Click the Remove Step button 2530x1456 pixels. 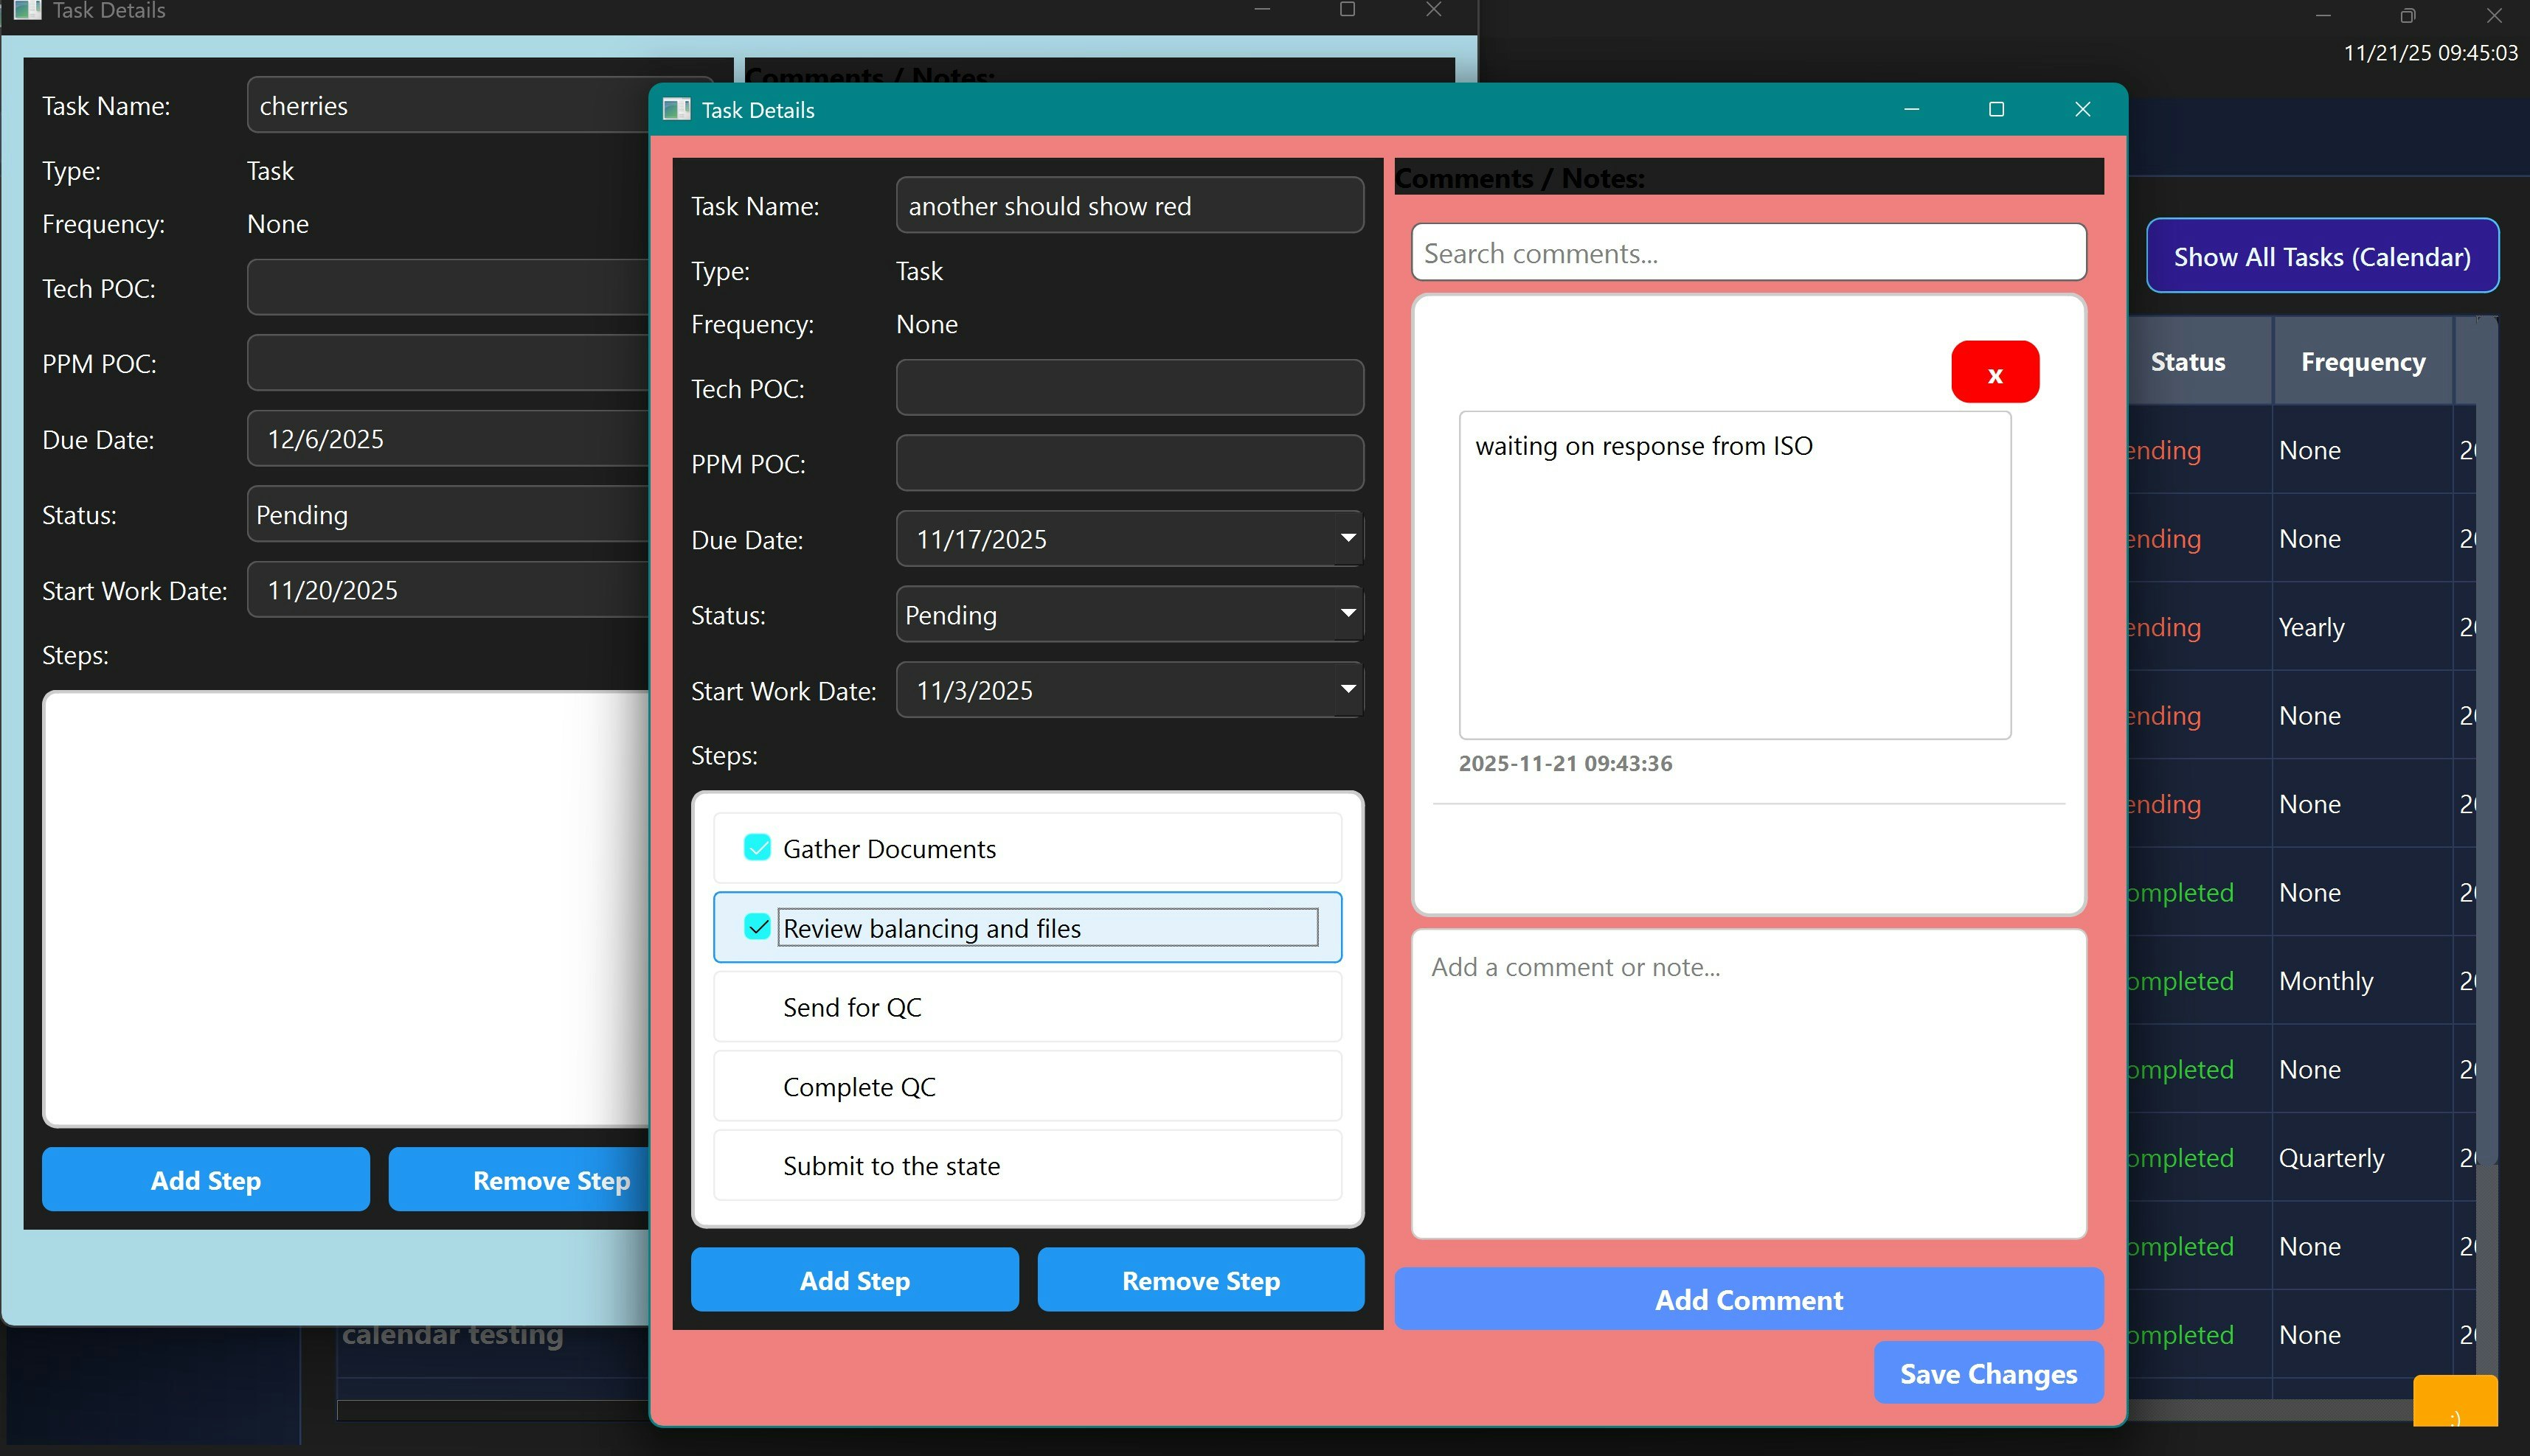1199,1280
